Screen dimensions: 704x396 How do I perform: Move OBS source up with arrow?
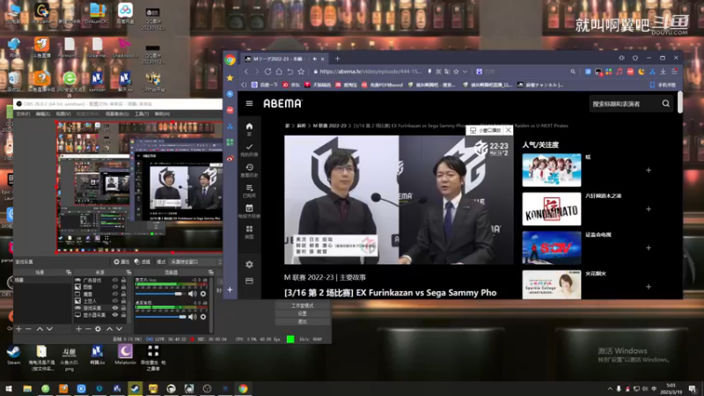tap(109, 329)
